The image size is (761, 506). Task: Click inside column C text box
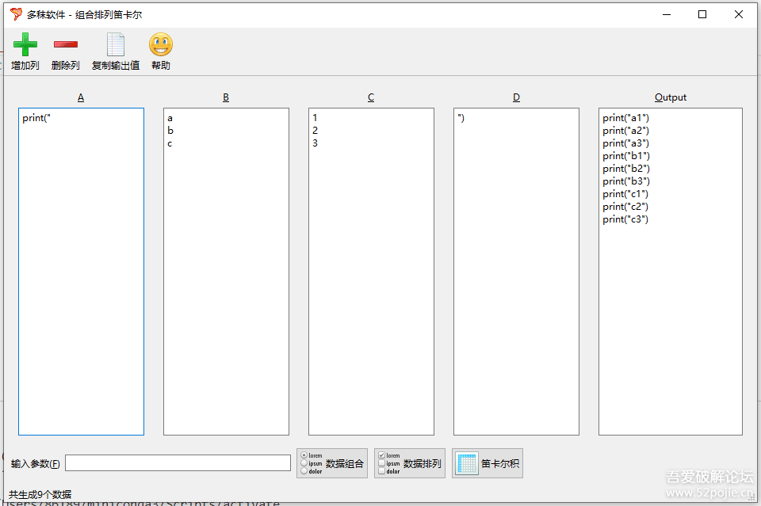[x=371, y=272]
